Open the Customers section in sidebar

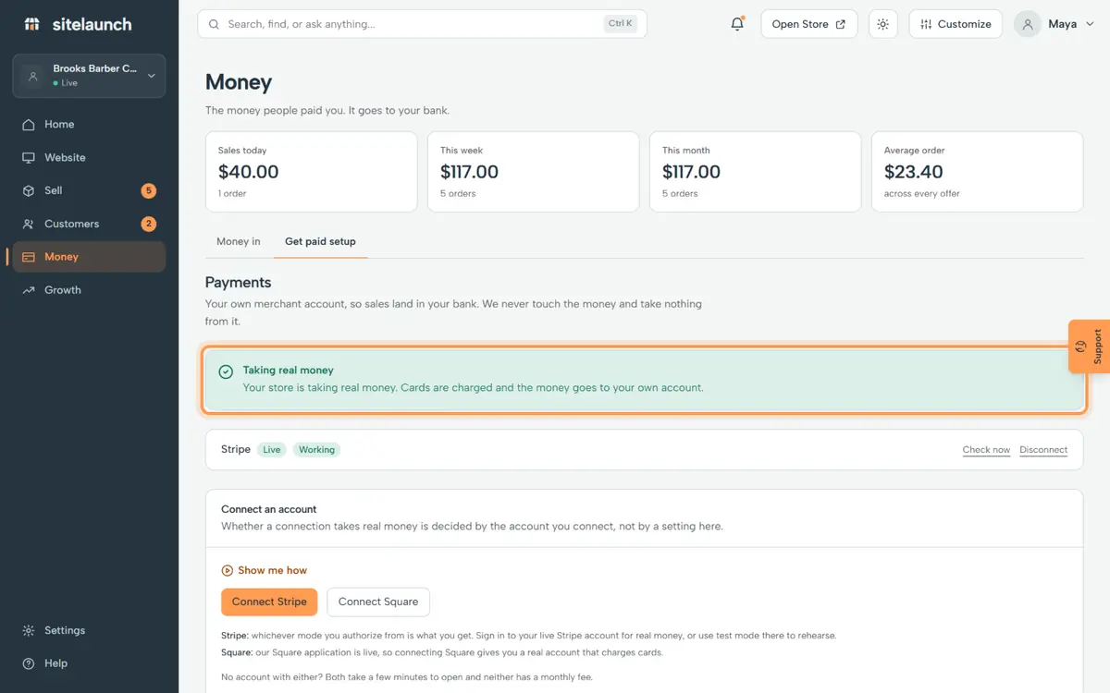click(89, 224)
